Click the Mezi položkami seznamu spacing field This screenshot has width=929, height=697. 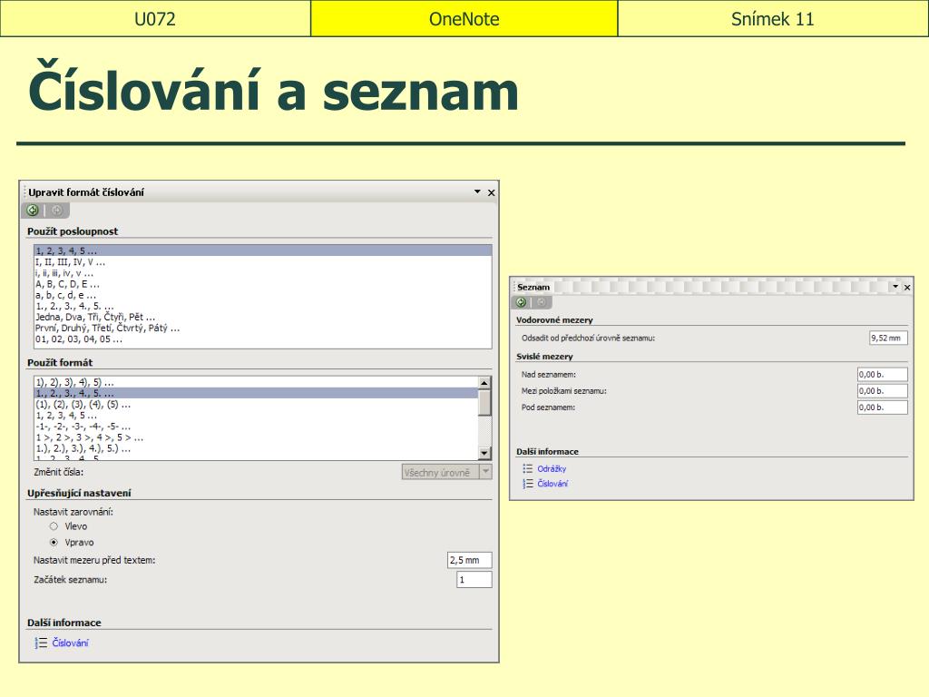[x=882, y=391]
